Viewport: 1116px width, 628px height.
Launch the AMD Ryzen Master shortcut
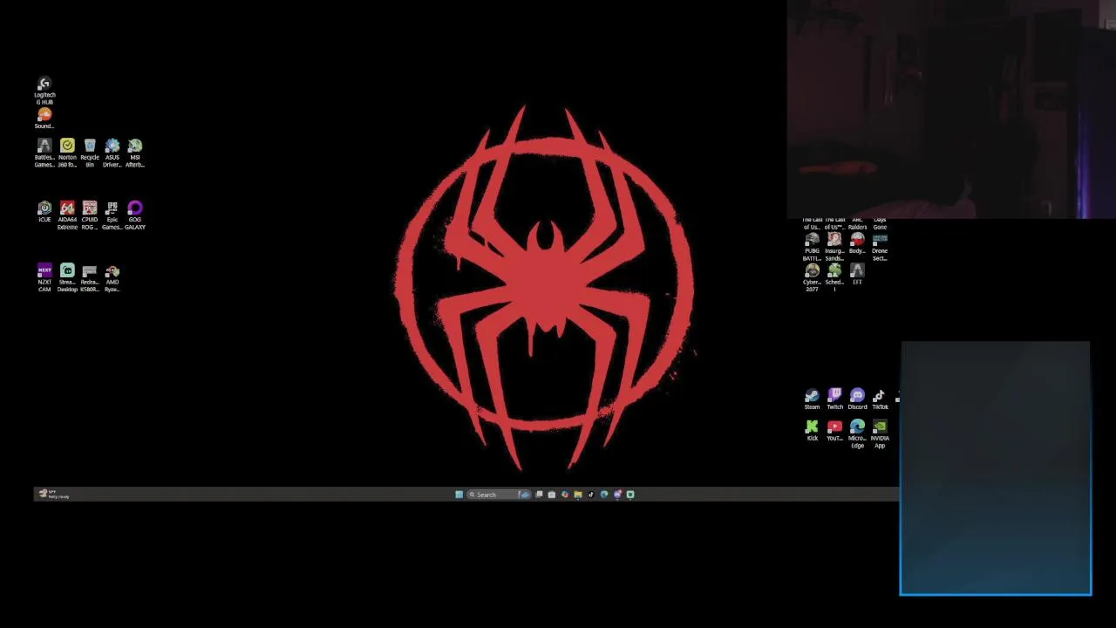tap(112, 278)
